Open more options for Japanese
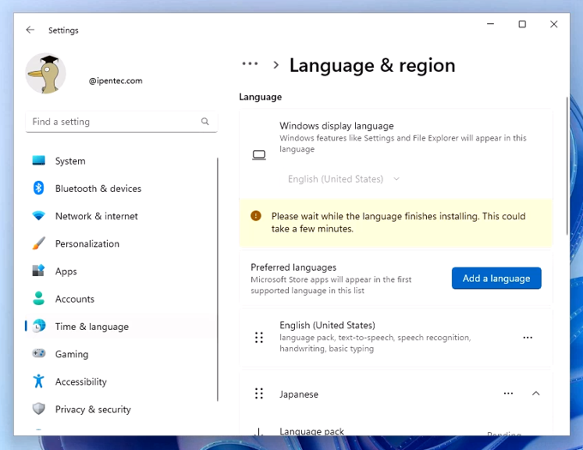583x450 pixels. click(x=508, y=393)
